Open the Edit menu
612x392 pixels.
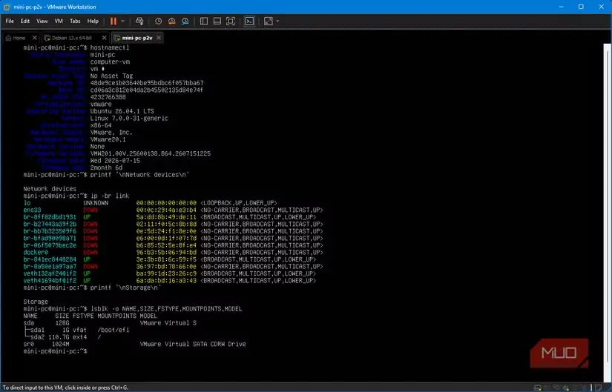coord(25,21)
